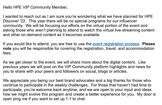Click the word 'fees.' on its own line

pos(7,53)
